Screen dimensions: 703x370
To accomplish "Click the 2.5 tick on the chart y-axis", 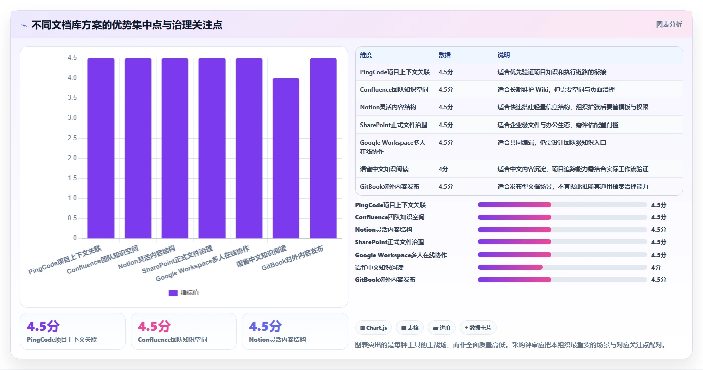I will pyautogui.click(x=72, y=138).
